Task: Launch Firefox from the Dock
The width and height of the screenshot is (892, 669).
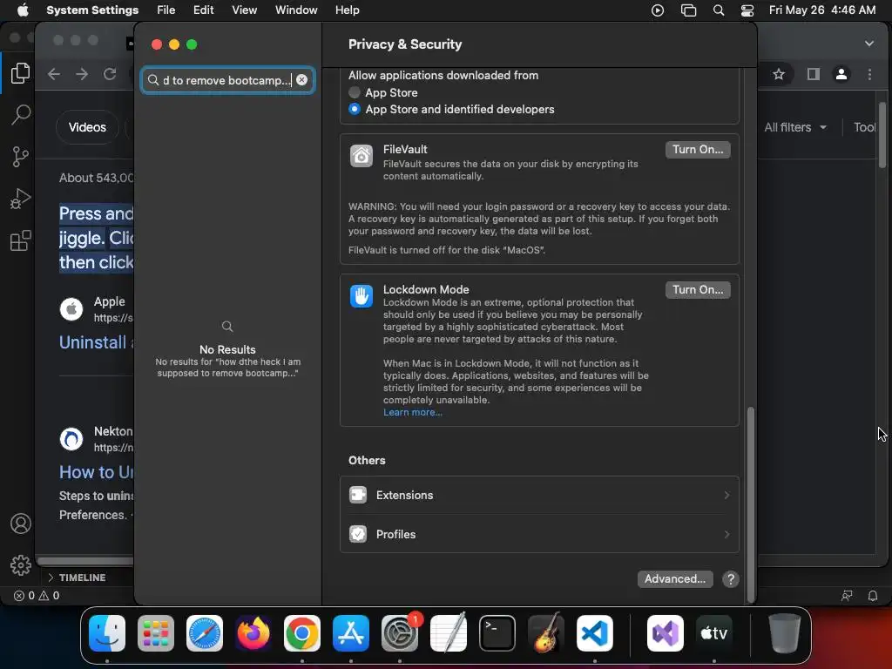Action: click(253, 633)
